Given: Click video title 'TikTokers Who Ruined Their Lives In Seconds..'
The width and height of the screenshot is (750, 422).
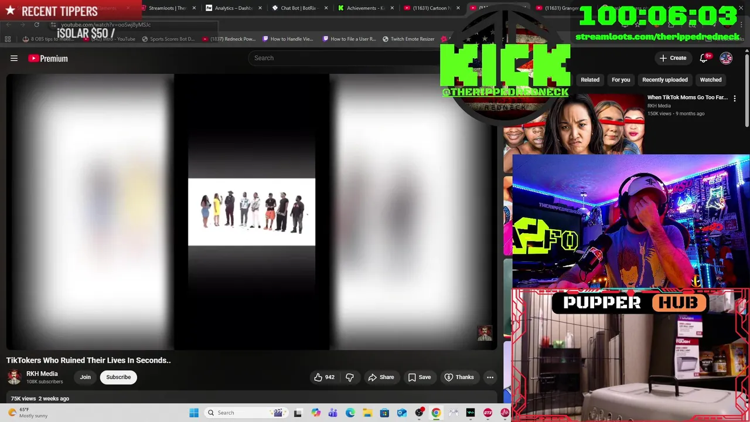Looking at the screenshot, I should tap(88, 360).
